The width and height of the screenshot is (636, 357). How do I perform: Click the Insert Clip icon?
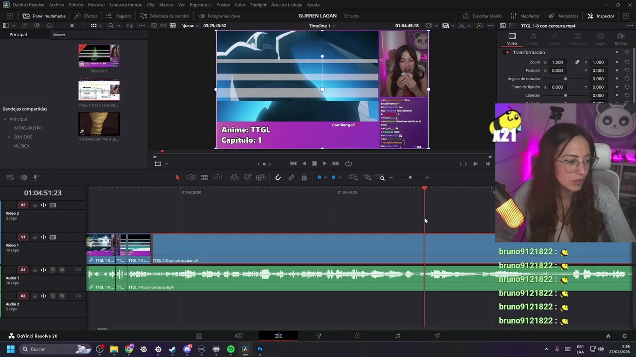[x=235, y=178]
